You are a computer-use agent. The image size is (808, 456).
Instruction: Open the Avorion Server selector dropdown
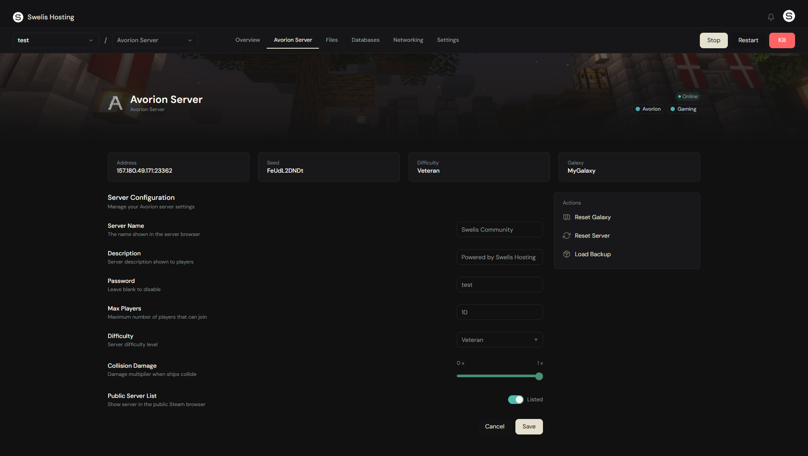click(x=155, y=40)
